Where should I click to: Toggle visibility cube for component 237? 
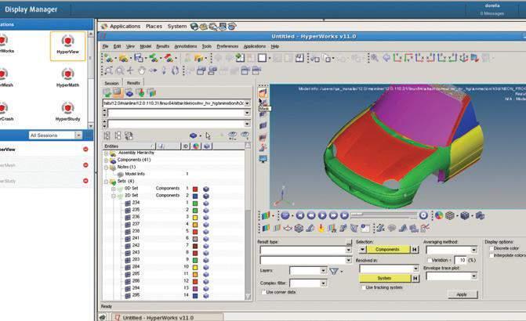pos(206,225)
